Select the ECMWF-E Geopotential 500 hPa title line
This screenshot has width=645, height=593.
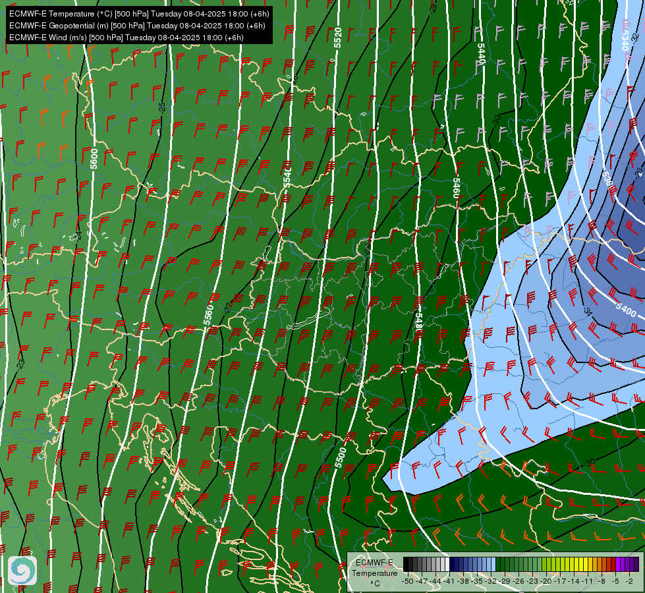tap(137, 26)
